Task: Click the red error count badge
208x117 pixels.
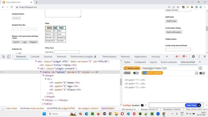Action: (x=178, y=57)
